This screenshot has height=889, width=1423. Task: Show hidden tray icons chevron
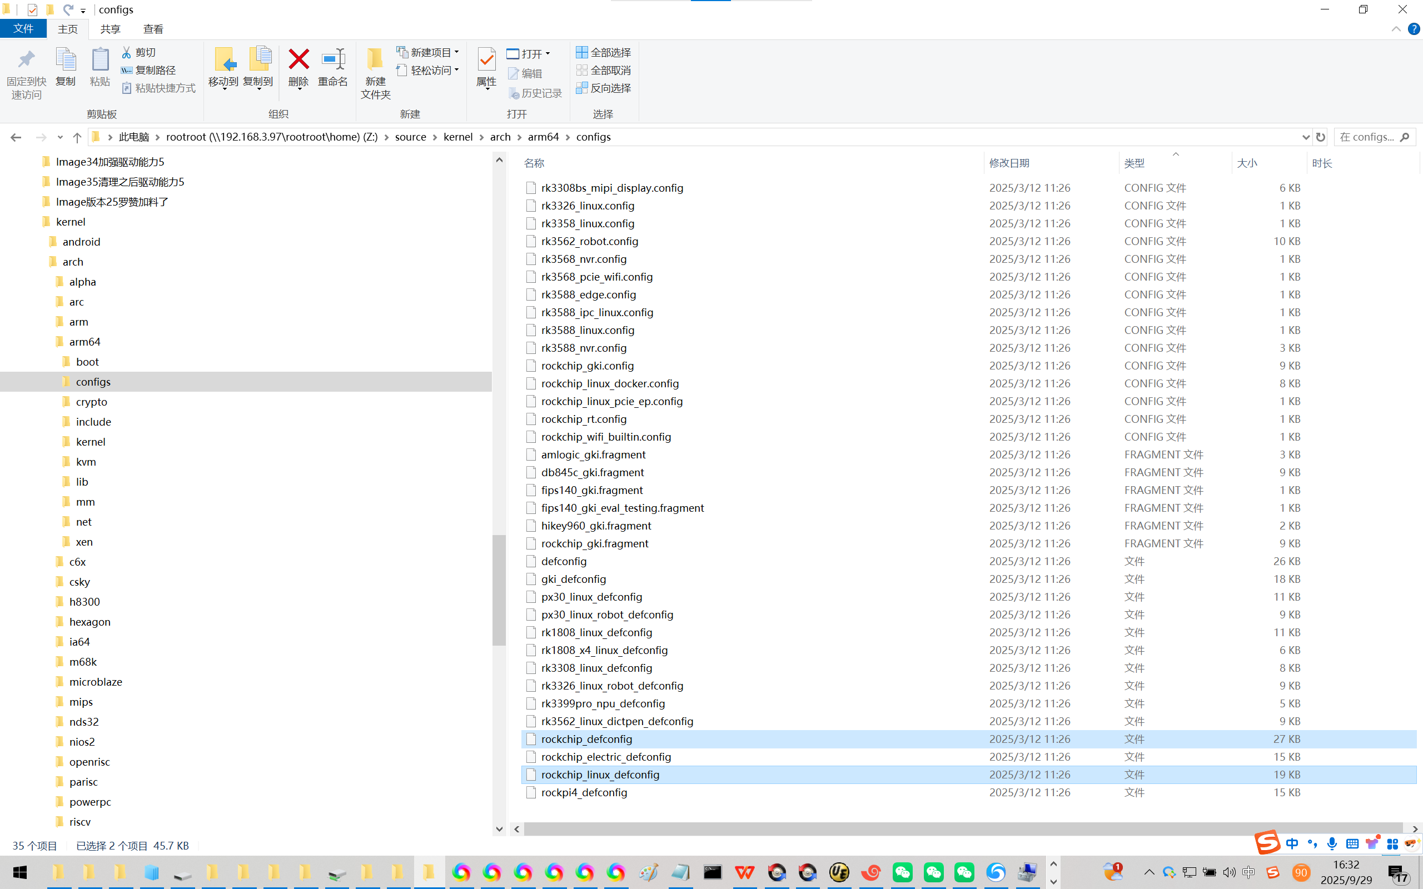point(1149,872)
